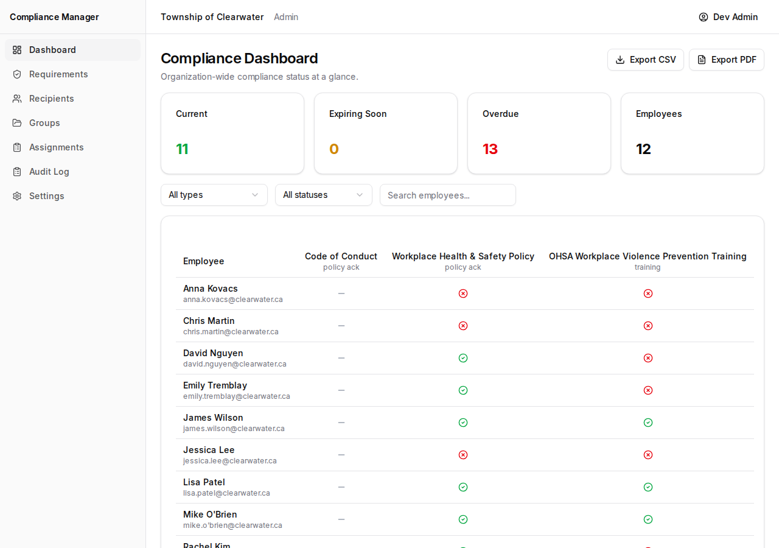The width and height of the screenshot is (779, 548).
Task: Open the Groups section
Action: [x=72, y=123]
